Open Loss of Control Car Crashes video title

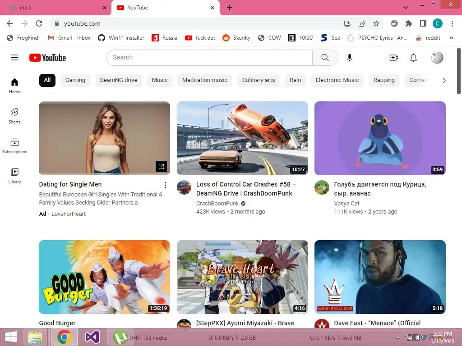246,189
